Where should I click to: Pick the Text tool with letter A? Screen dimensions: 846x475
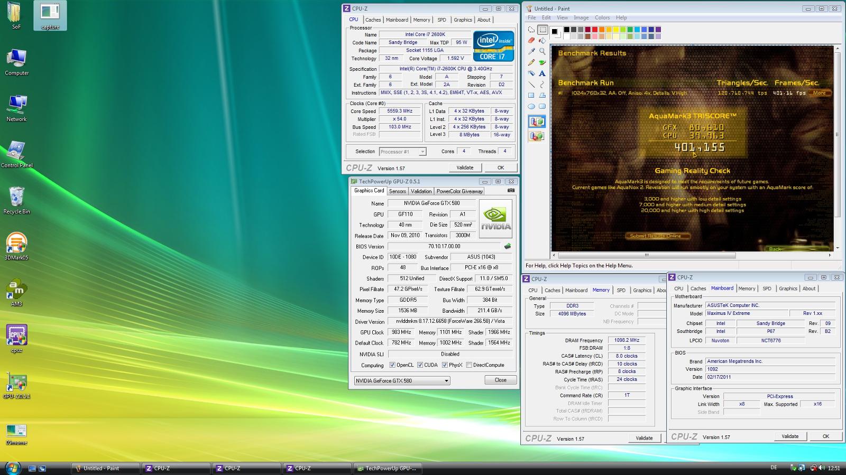[x=542, y=73]
